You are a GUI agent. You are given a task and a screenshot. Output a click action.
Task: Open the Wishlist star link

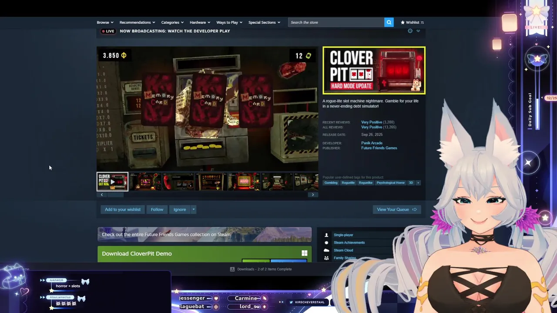[412, 22]
